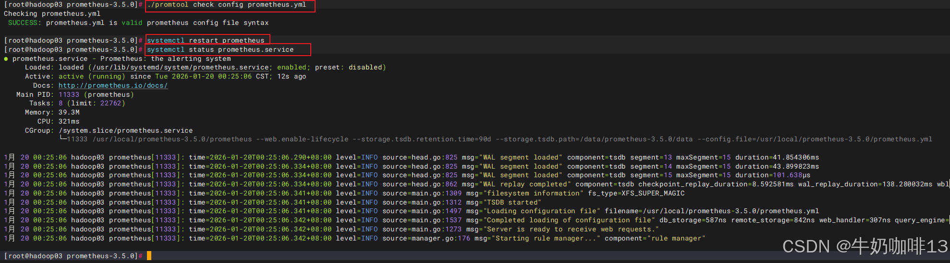The height and width of the screenshot is (263, 950).
Task: Click log message "Completed loading of configuration file"
Action: click(569, 220)
